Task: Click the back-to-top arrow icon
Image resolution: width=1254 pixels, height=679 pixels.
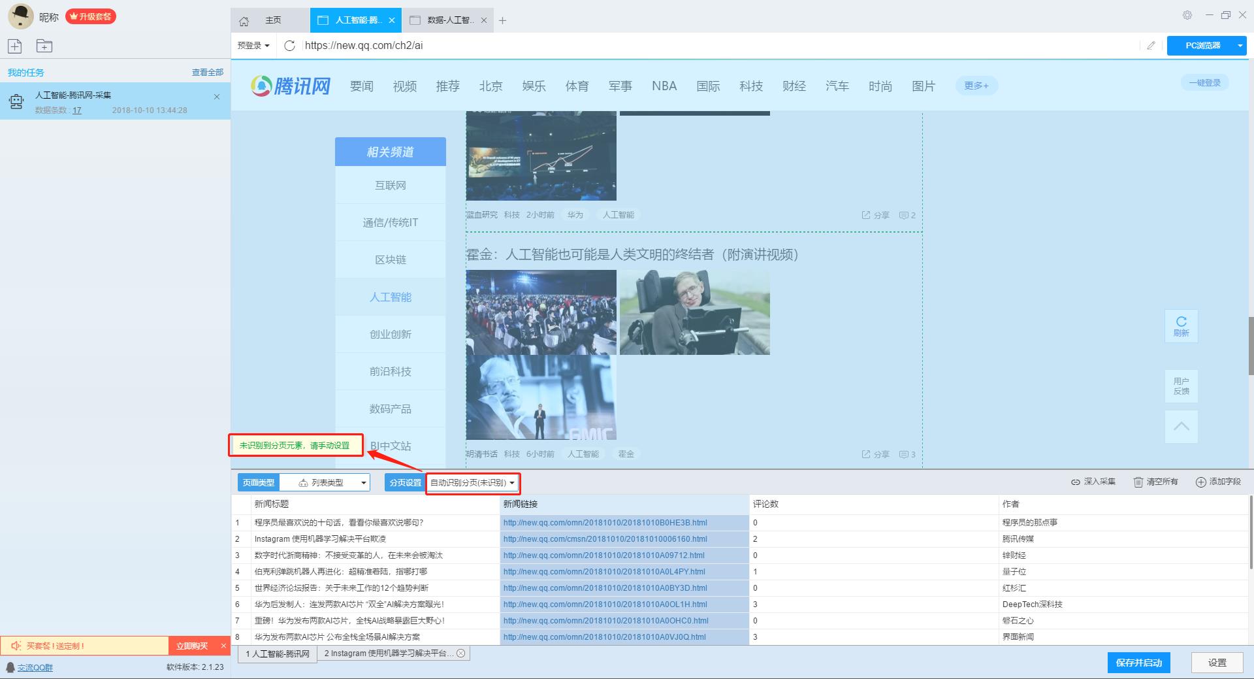Action: point(1181,427)
